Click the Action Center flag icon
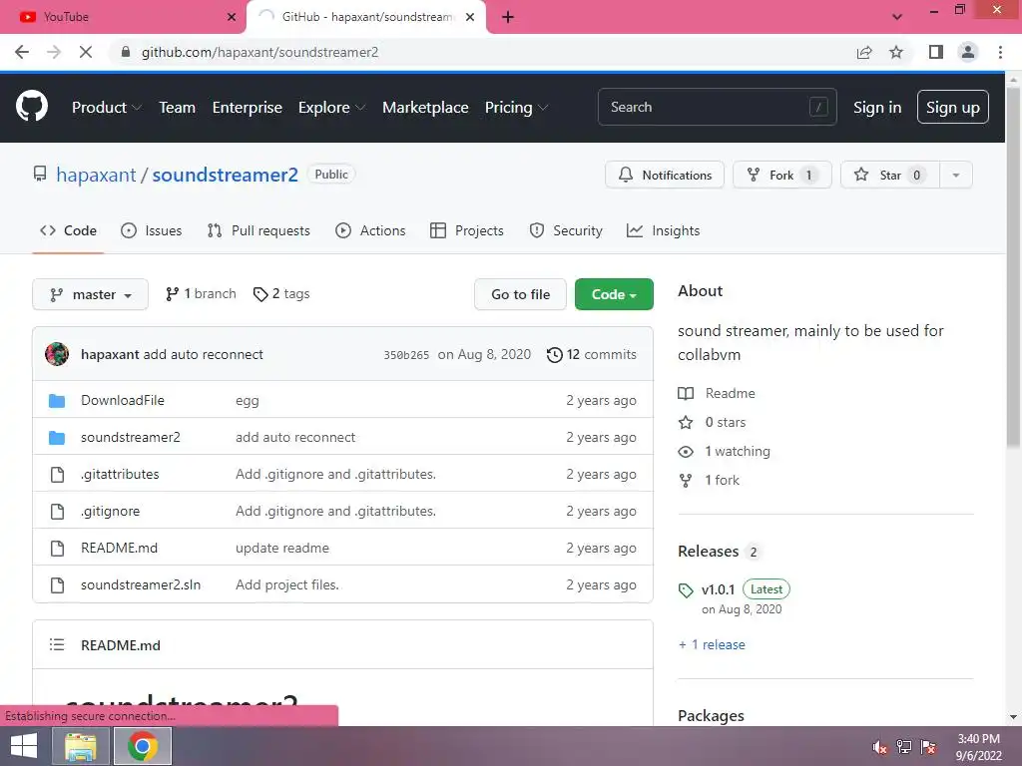Image resolution: width=1022 pixels, height=766 pixels. pos(928,746)
